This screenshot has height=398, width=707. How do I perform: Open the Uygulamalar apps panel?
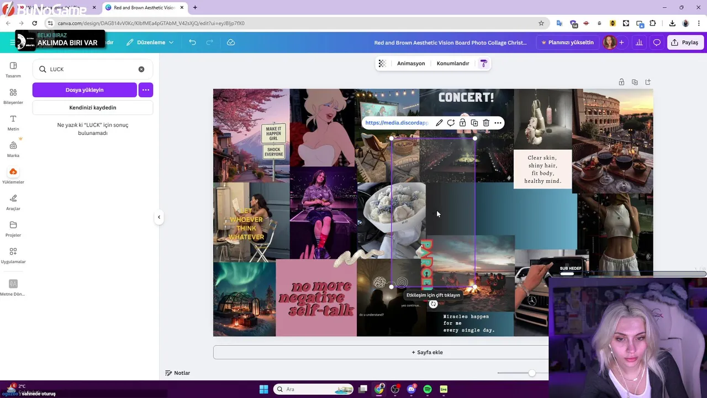(13, 255)
